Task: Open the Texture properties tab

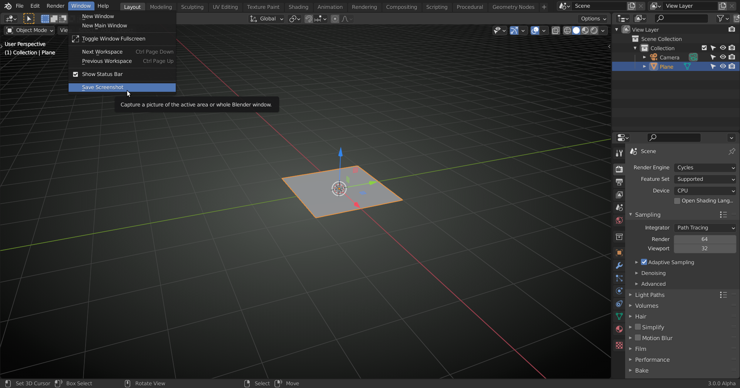Action: [619, 345]
